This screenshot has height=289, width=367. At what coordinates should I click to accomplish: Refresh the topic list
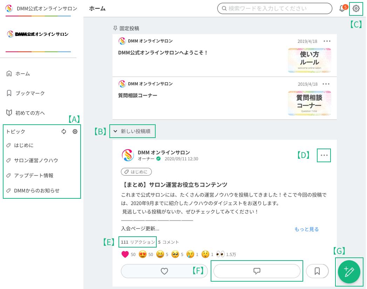pyautogui.click(x=64, y=131)
